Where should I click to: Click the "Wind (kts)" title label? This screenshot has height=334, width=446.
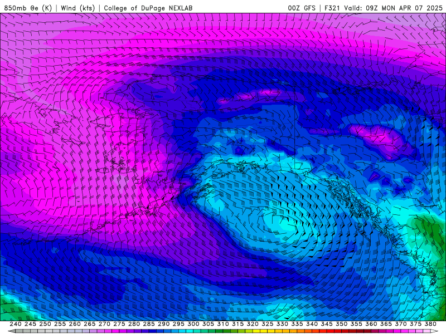coord(77,8)
